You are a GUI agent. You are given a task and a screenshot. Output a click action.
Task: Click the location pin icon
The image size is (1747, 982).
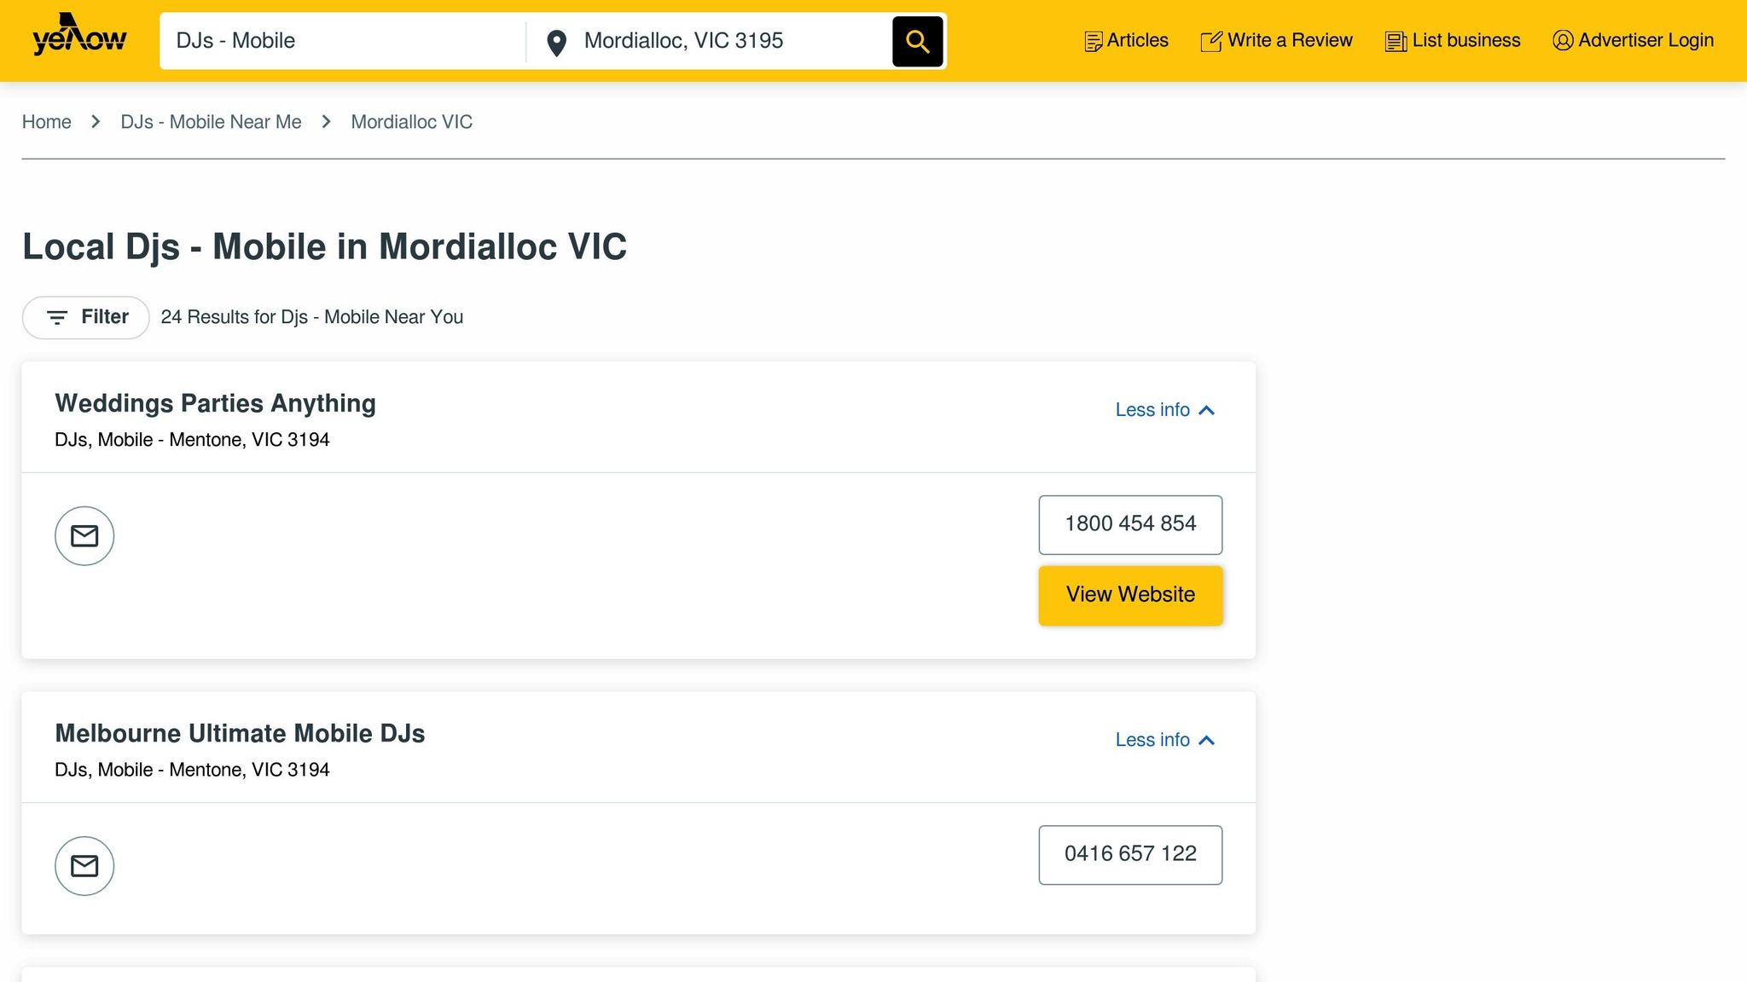(556, 43)
